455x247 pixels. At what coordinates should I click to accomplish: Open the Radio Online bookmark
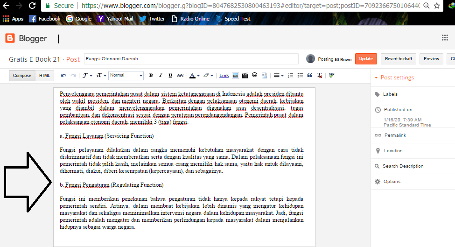pos(191,19)
